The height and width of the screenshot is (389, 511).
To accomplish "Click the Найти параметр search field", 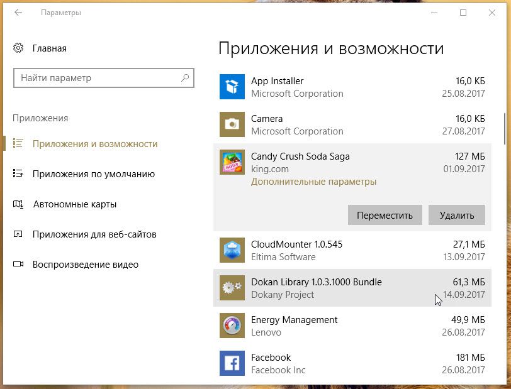I will point(98,78).
